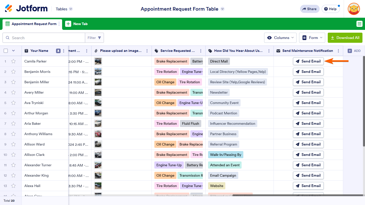Click Oil Change tag in Benjamin Miller row
Viewport: 365px width, 205px height.
(x=165, y=82)
